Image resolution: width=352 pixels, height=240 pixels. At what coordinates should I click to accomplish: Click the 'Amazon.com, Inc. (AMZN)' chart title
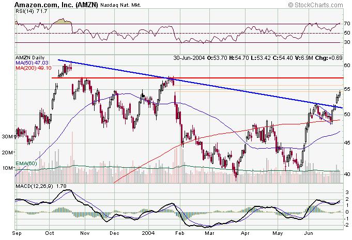pos(56,5)
